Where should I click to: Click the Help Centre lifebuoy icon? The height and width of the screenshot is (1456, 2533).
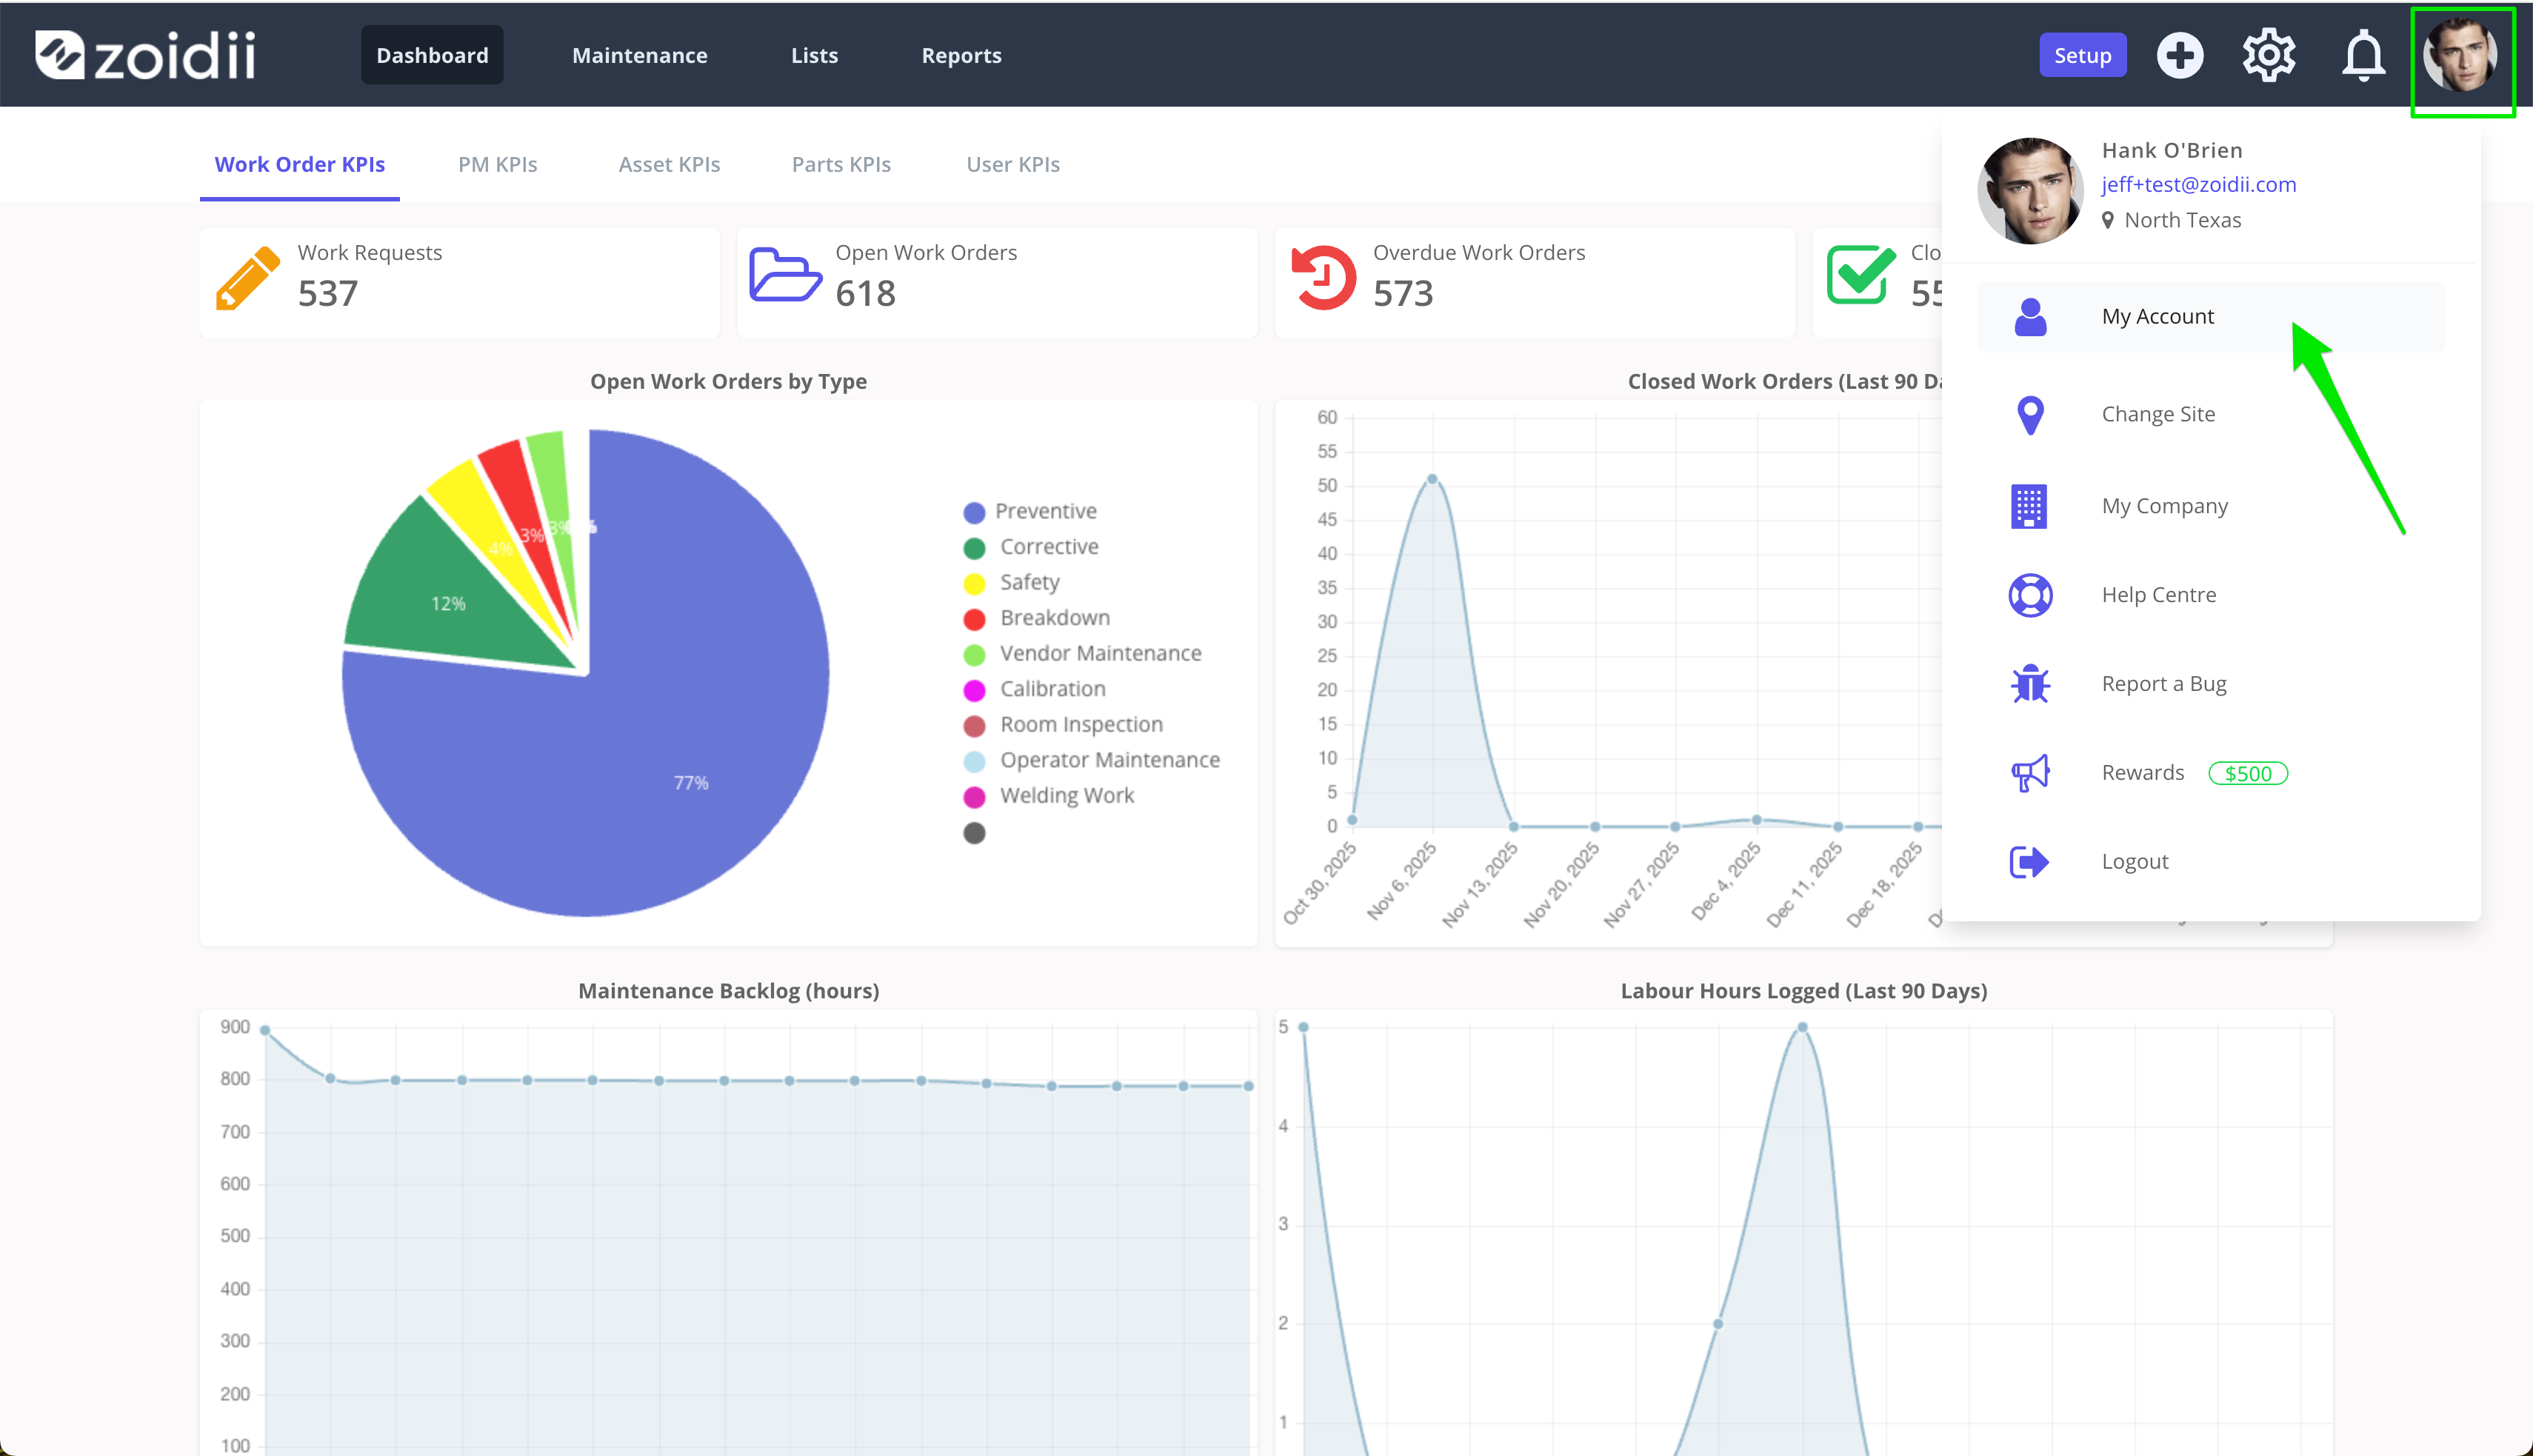(x=2030, y=595)
